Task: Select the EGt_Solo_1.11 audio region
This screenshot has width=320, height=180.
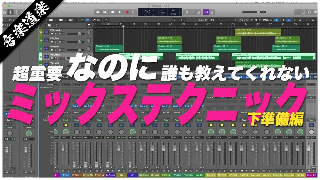Action: coord(228,40)
